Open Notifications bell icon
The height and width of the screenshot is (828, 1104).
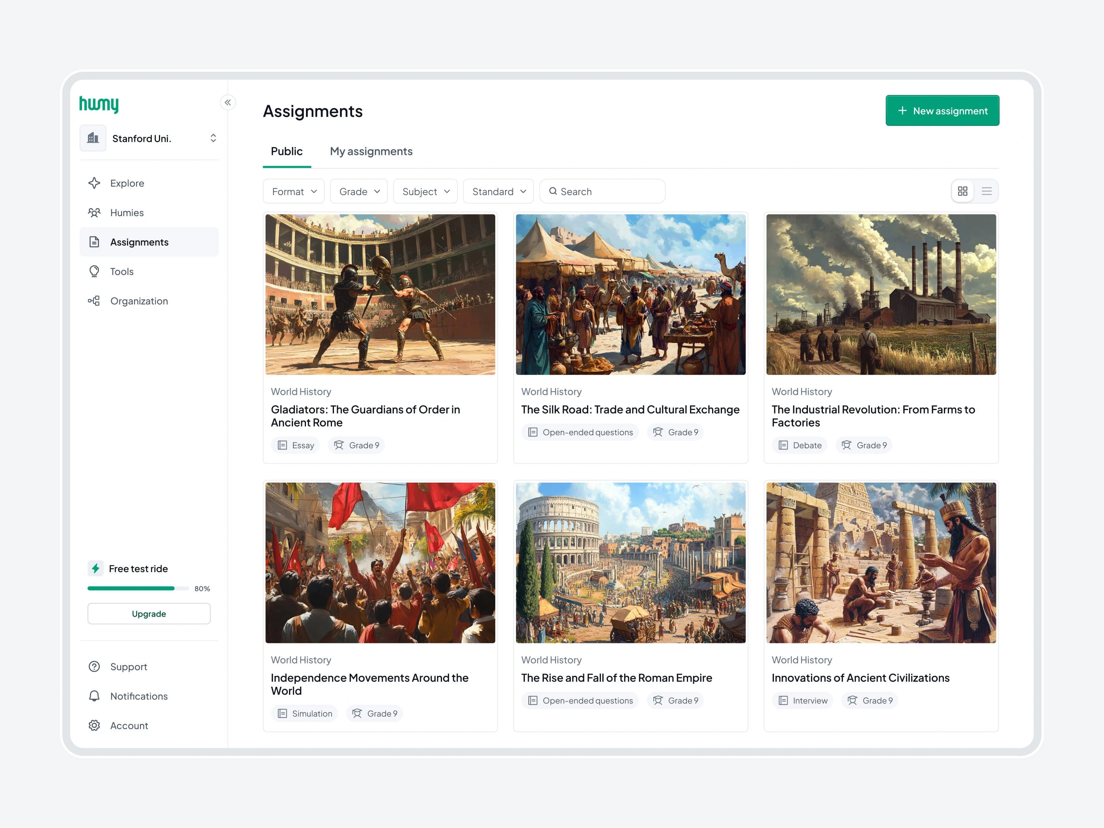(94, 696)
